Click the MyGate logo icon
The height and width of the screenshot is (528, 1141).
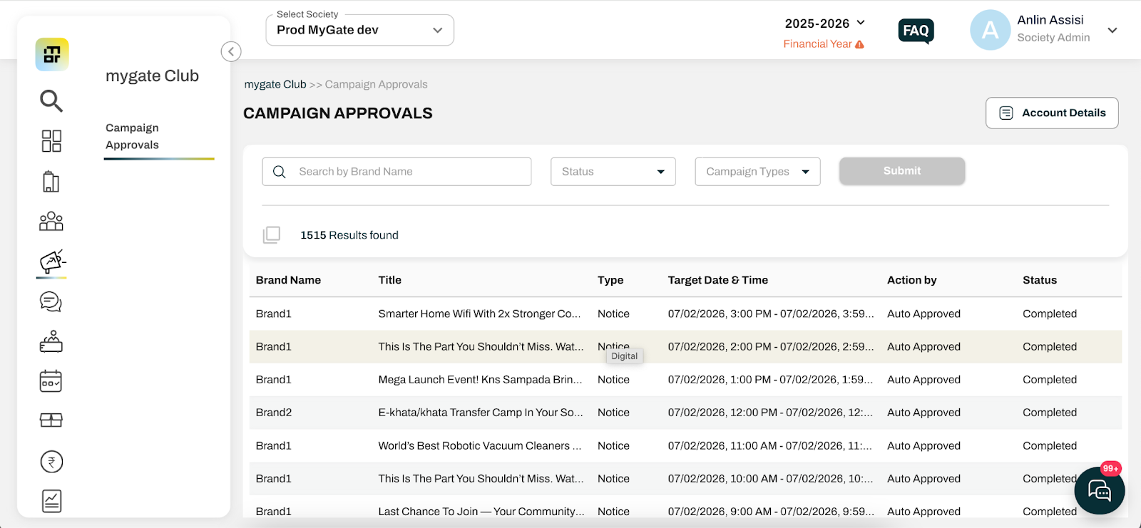click(x=52, y=55)
